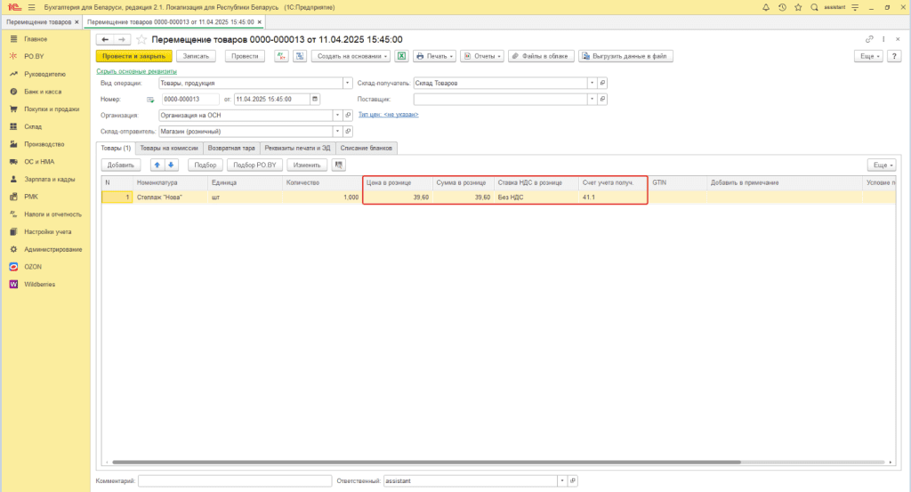Open the Печать dropdown menu
The height and width of the screenshot is (492, 911).
[434, 56]
